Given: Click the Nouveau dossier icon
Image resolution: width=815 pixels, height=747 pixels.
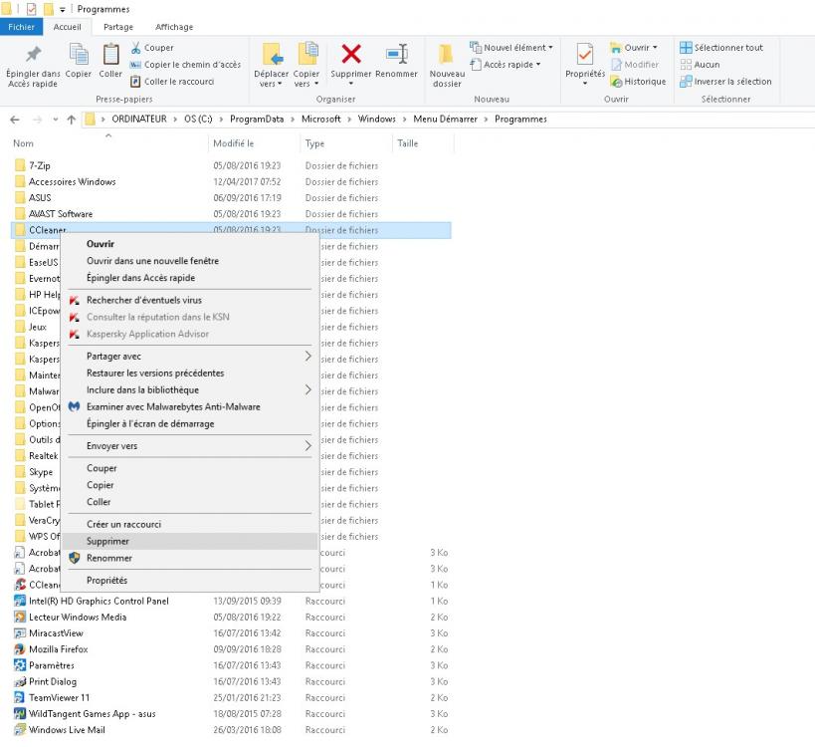Looking at the screenshot, I should click(x=447, y=56).
